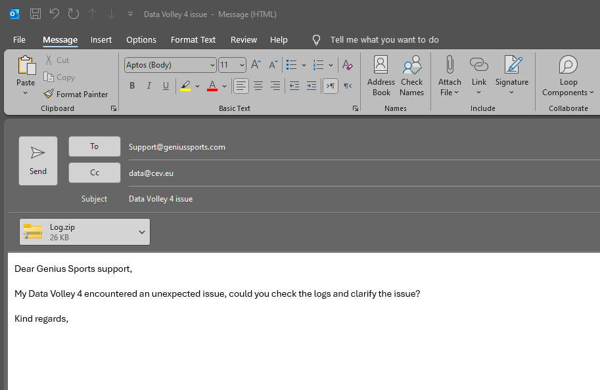600x390 pixels.
Task: Toggle Align Left
Action: (241, 85)
